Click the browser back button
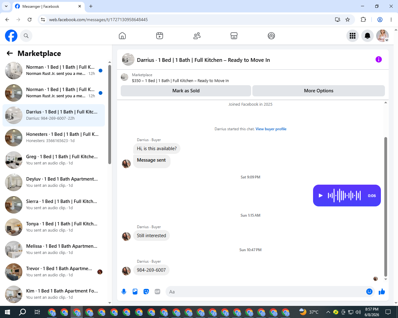 coord(7,20)
